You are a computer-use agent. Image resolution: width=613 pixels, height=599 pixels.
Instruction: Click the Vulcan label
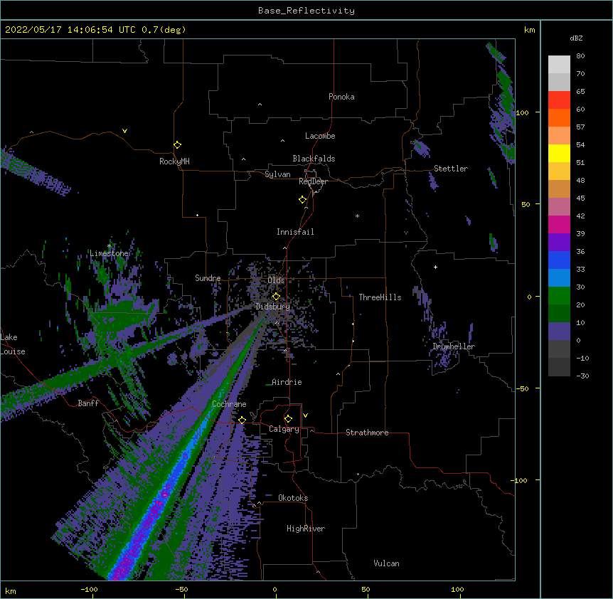point(386,563)
